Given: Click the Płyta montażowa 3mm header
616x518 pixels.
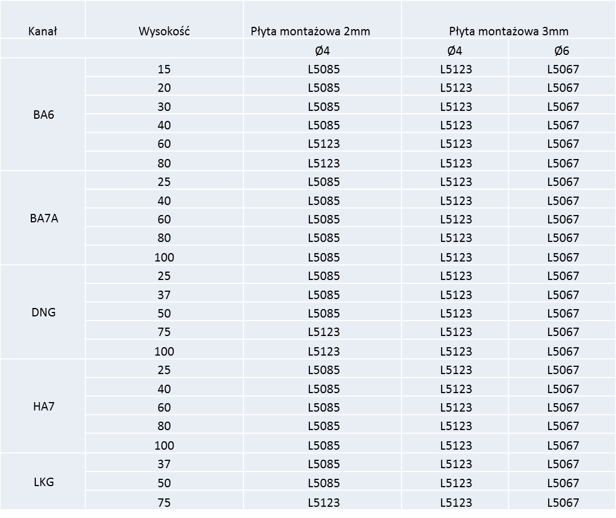Looking at the screenshot, I should coord(509,31).
